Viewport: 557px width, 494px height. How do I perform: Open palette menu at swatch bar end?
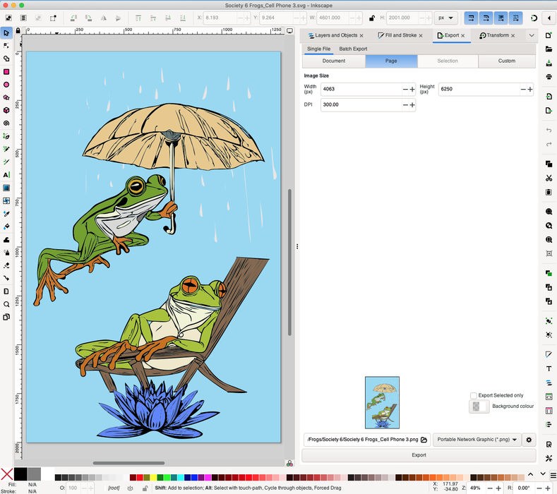(553, 475)
